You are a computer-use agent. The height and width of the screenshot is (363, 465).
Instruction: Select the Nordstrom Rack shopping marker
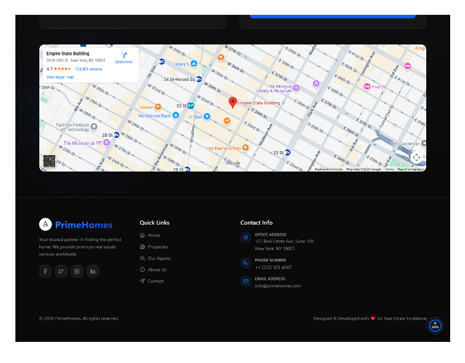pyautogui.click(x=176, y=115)
